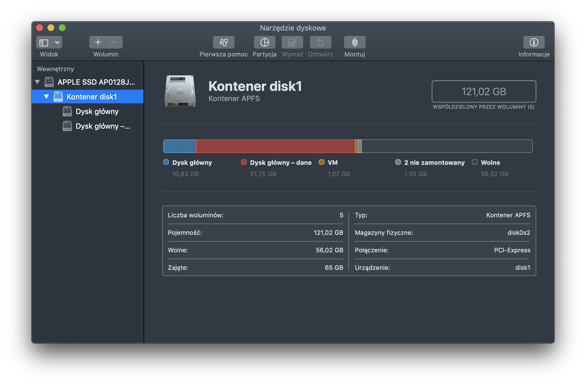Expand the APPLE SSD AP0128J... disk tree
Screen dimensions: 586x385
38,82
